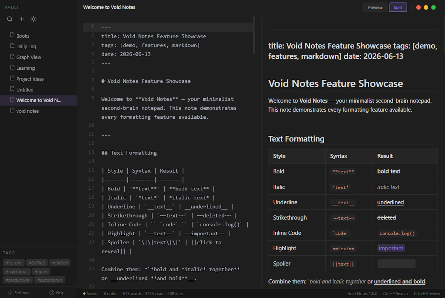Viewport: 445px width, 298px height.
Task: Open the Graph View note
Action: (x=38, y=57)
